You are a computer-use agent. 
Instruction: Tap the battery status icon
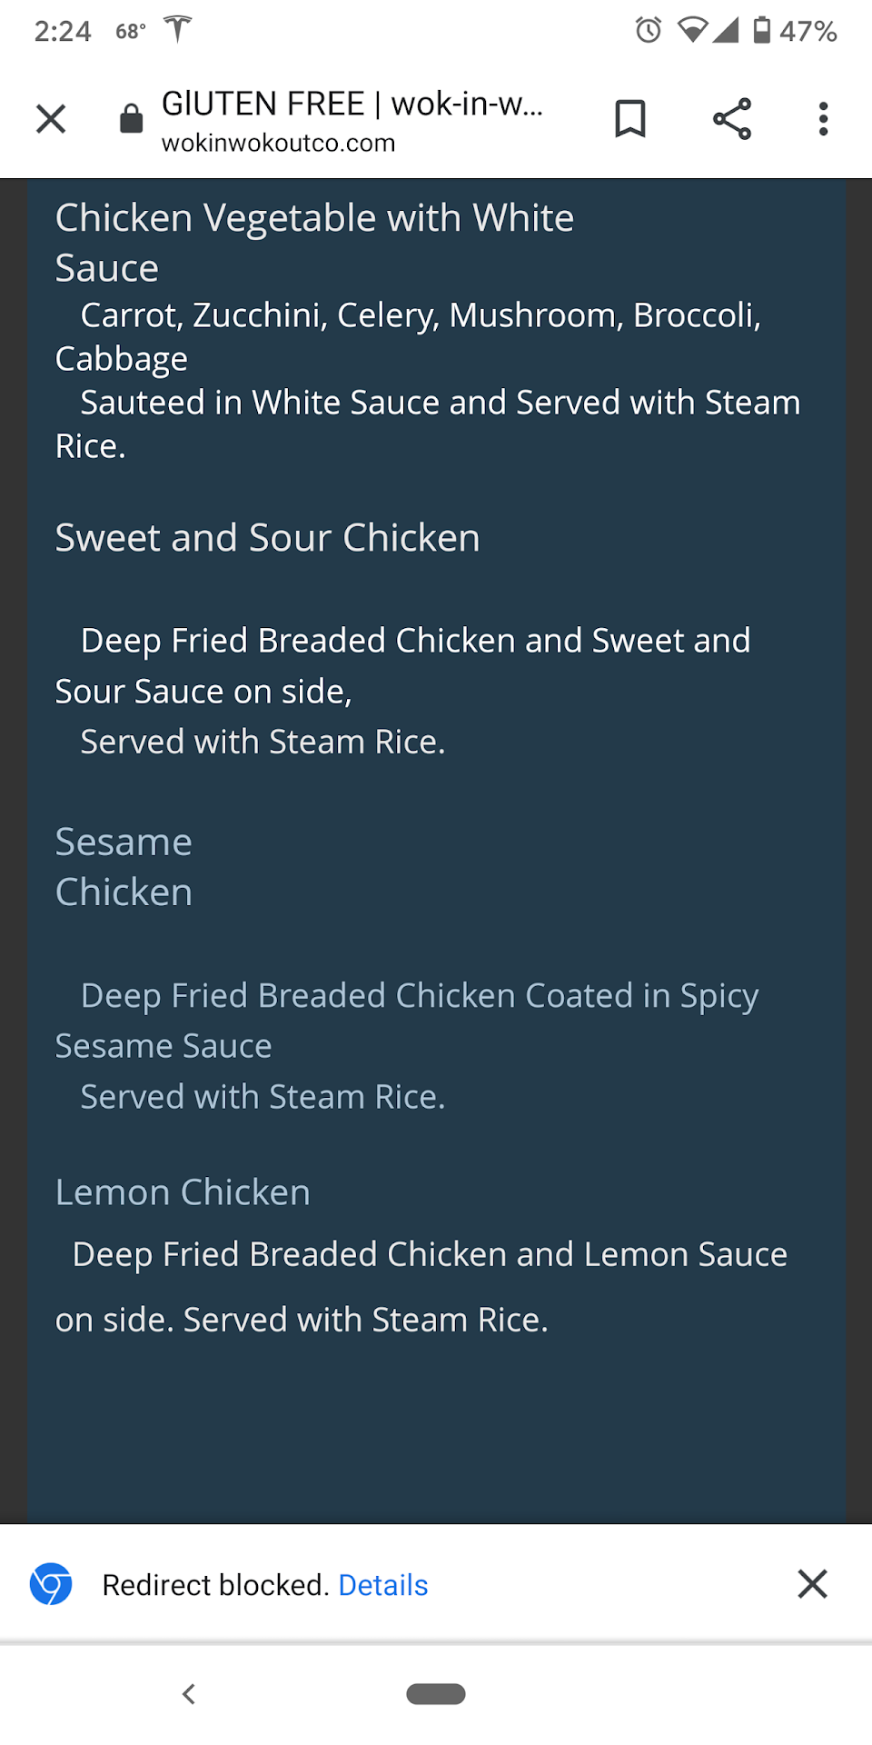click(762, 31)
